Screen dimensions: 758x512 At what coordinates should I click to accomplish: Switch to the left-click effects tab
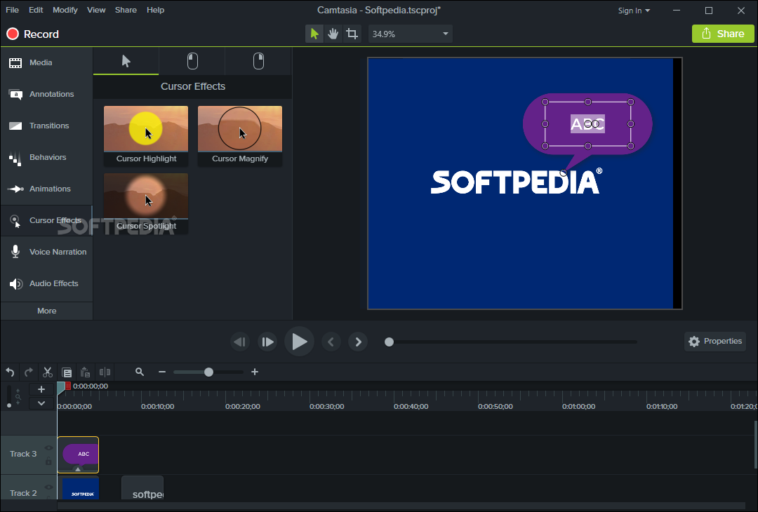(192, 61)
